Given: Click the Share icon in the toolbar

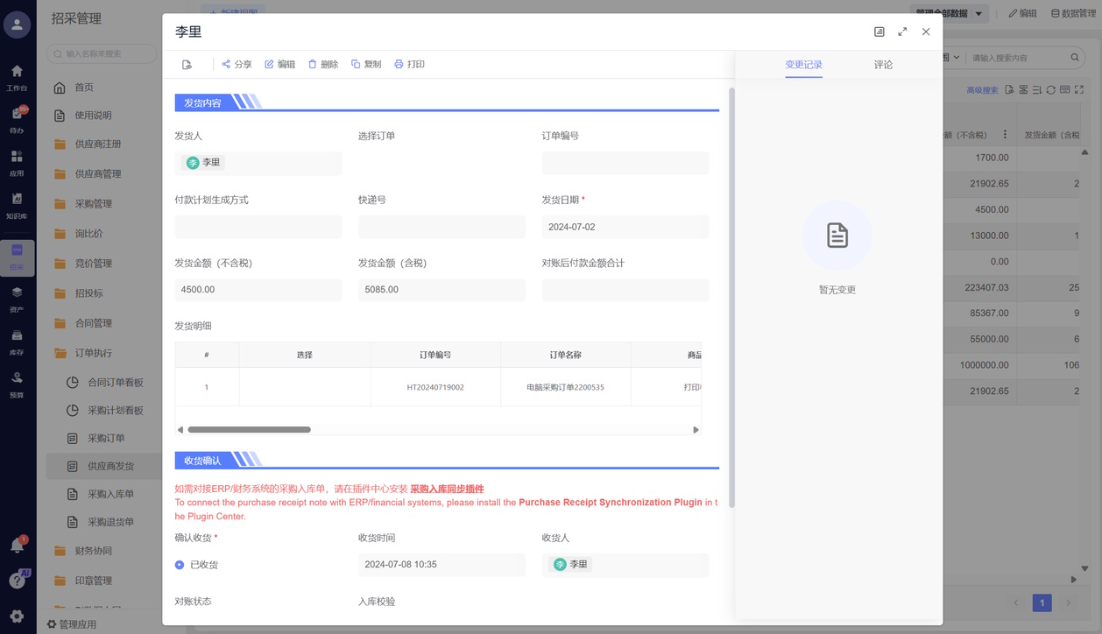Looking at the screenshot, I should 226,64.
